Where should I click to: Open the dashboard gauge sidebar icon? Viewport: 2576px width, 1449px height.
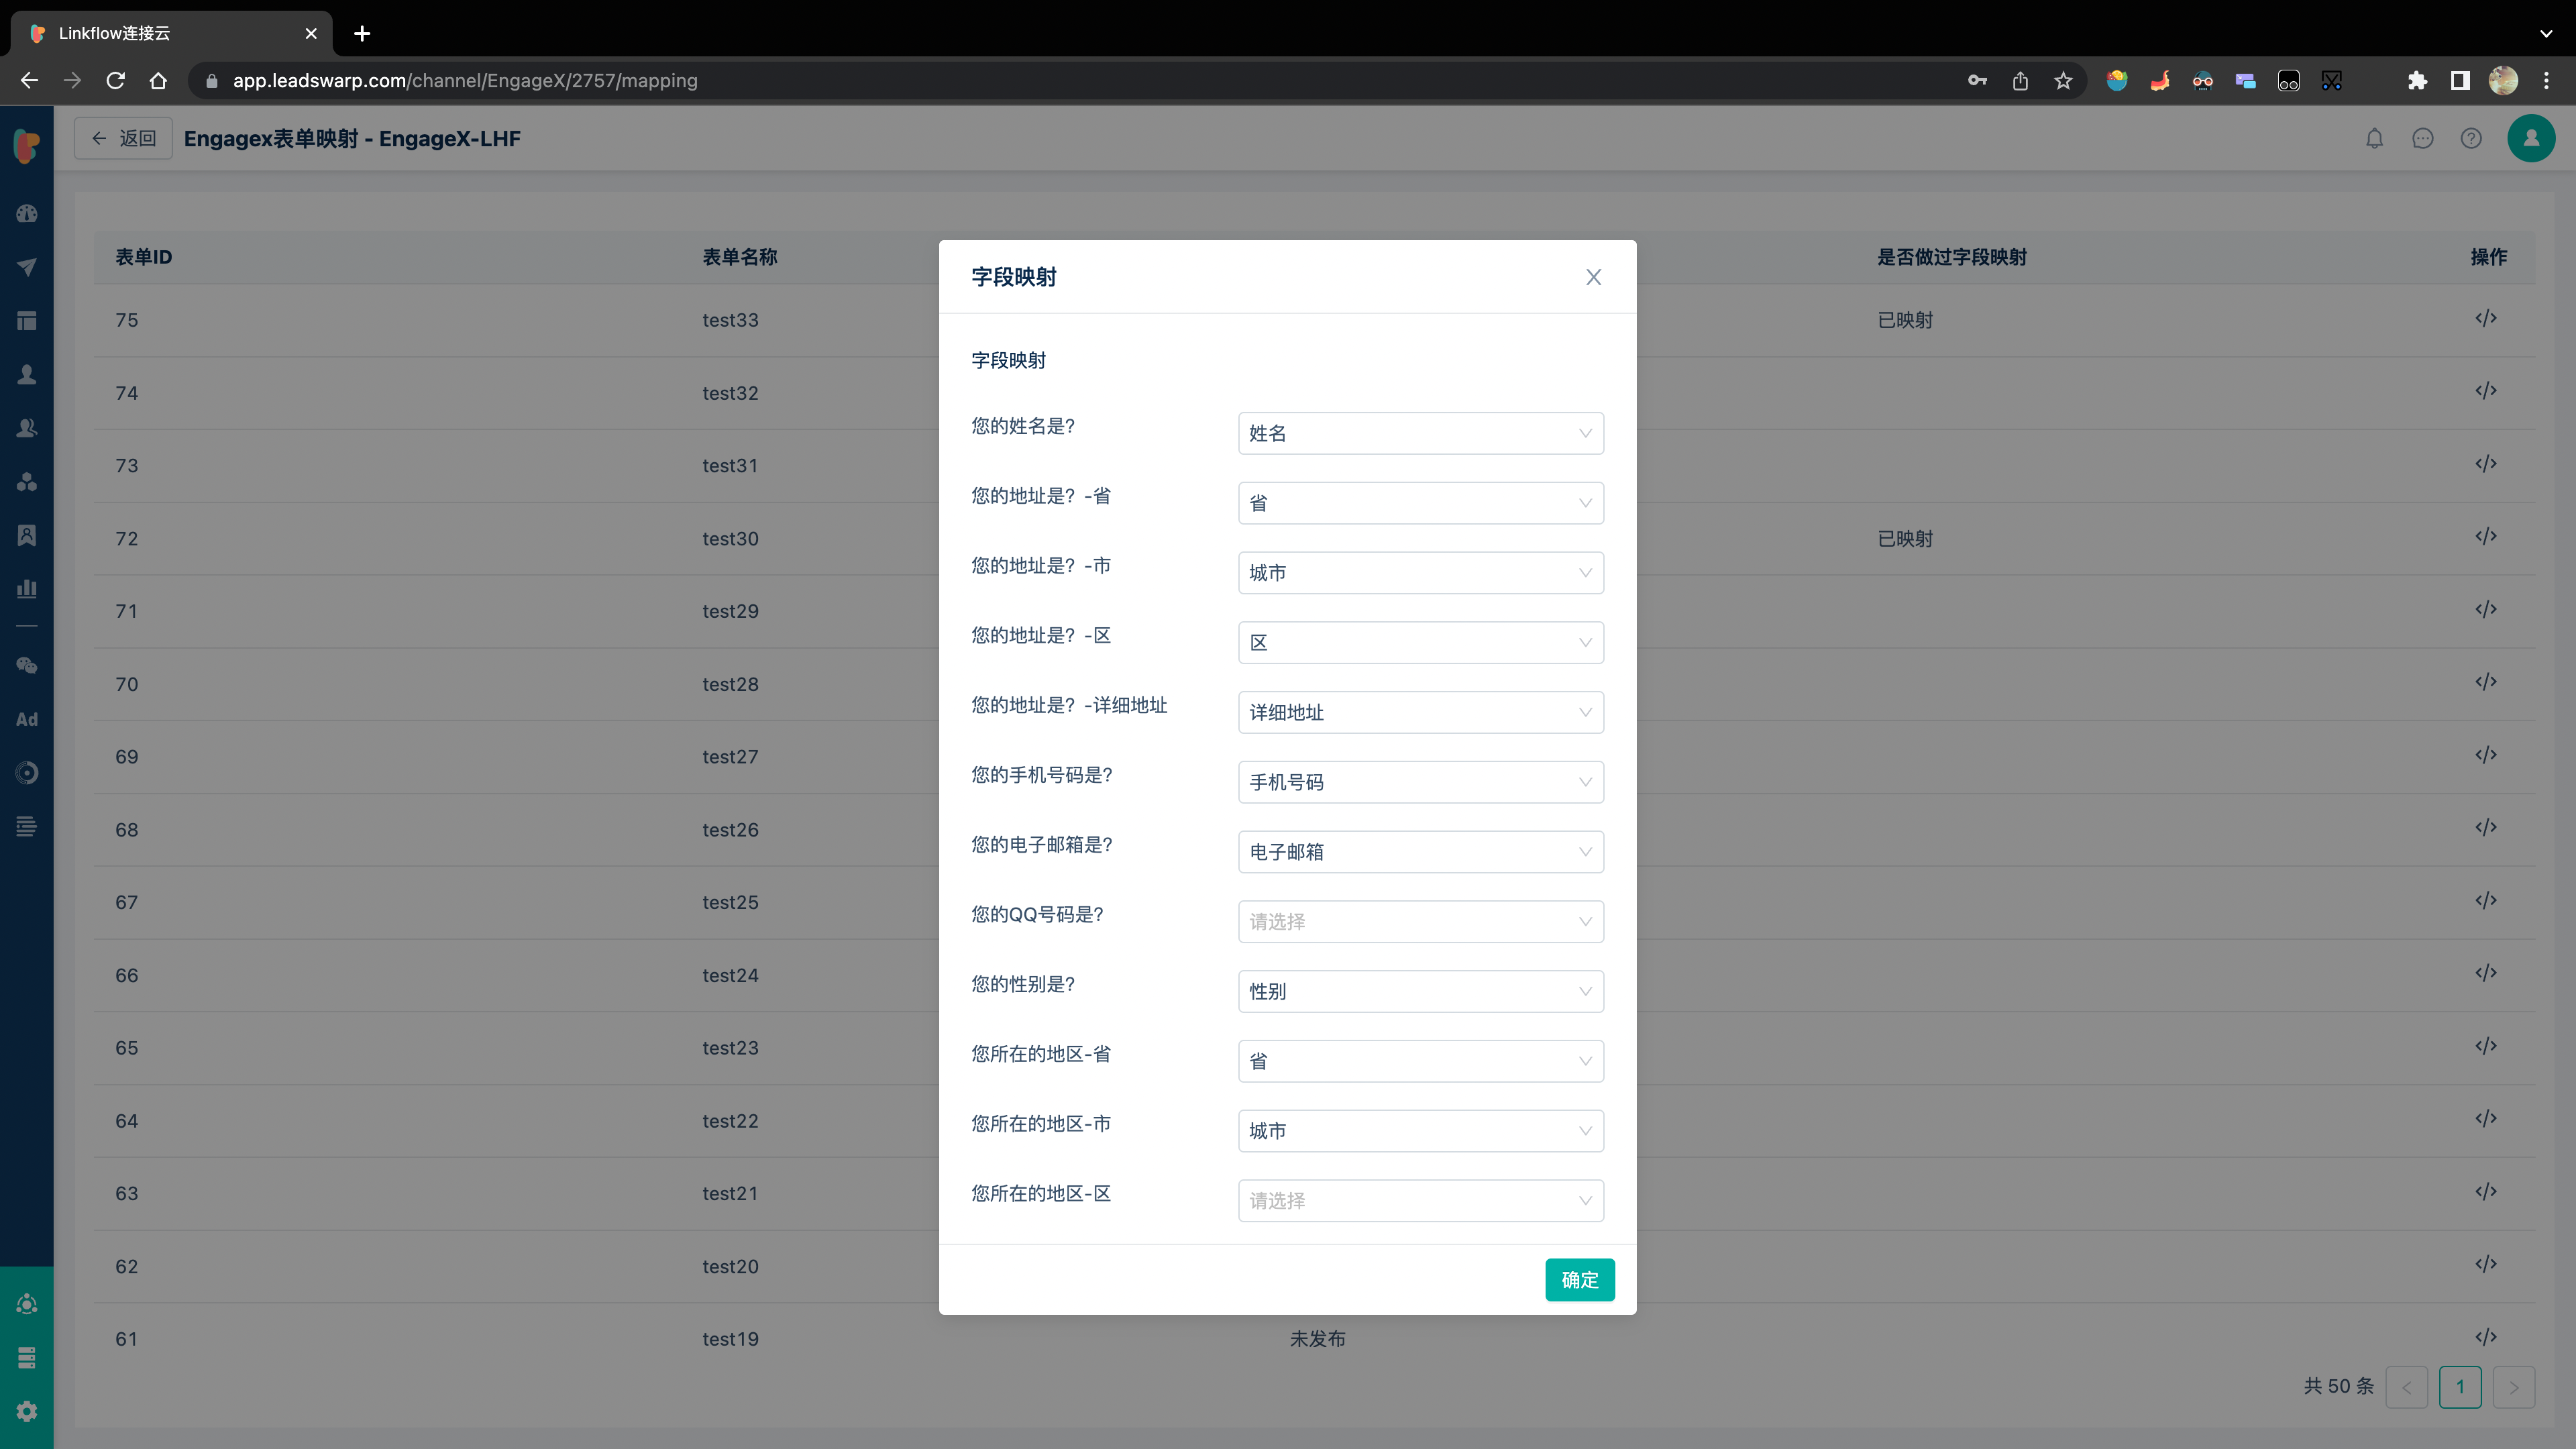point(27,213)
